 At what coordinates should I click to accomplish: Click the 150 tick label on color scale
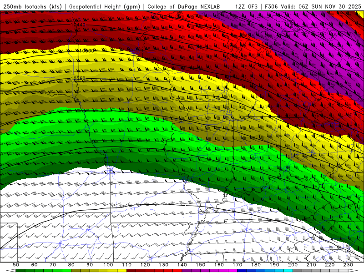point(200,265)
